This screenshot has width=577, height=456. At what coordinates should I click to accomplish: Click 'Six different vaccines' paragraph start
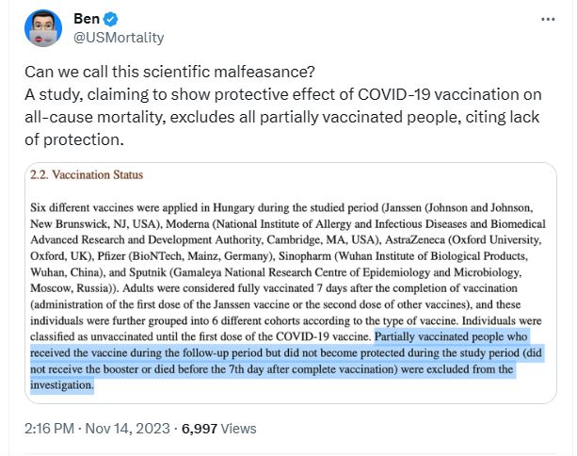coord(82,207)
